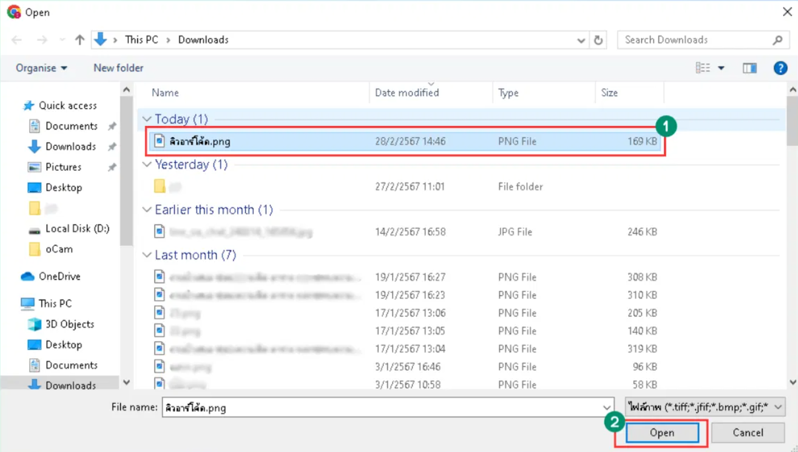Open OneDrive in the sidebar
798x452 pixels.
click(x=51, y=276)
